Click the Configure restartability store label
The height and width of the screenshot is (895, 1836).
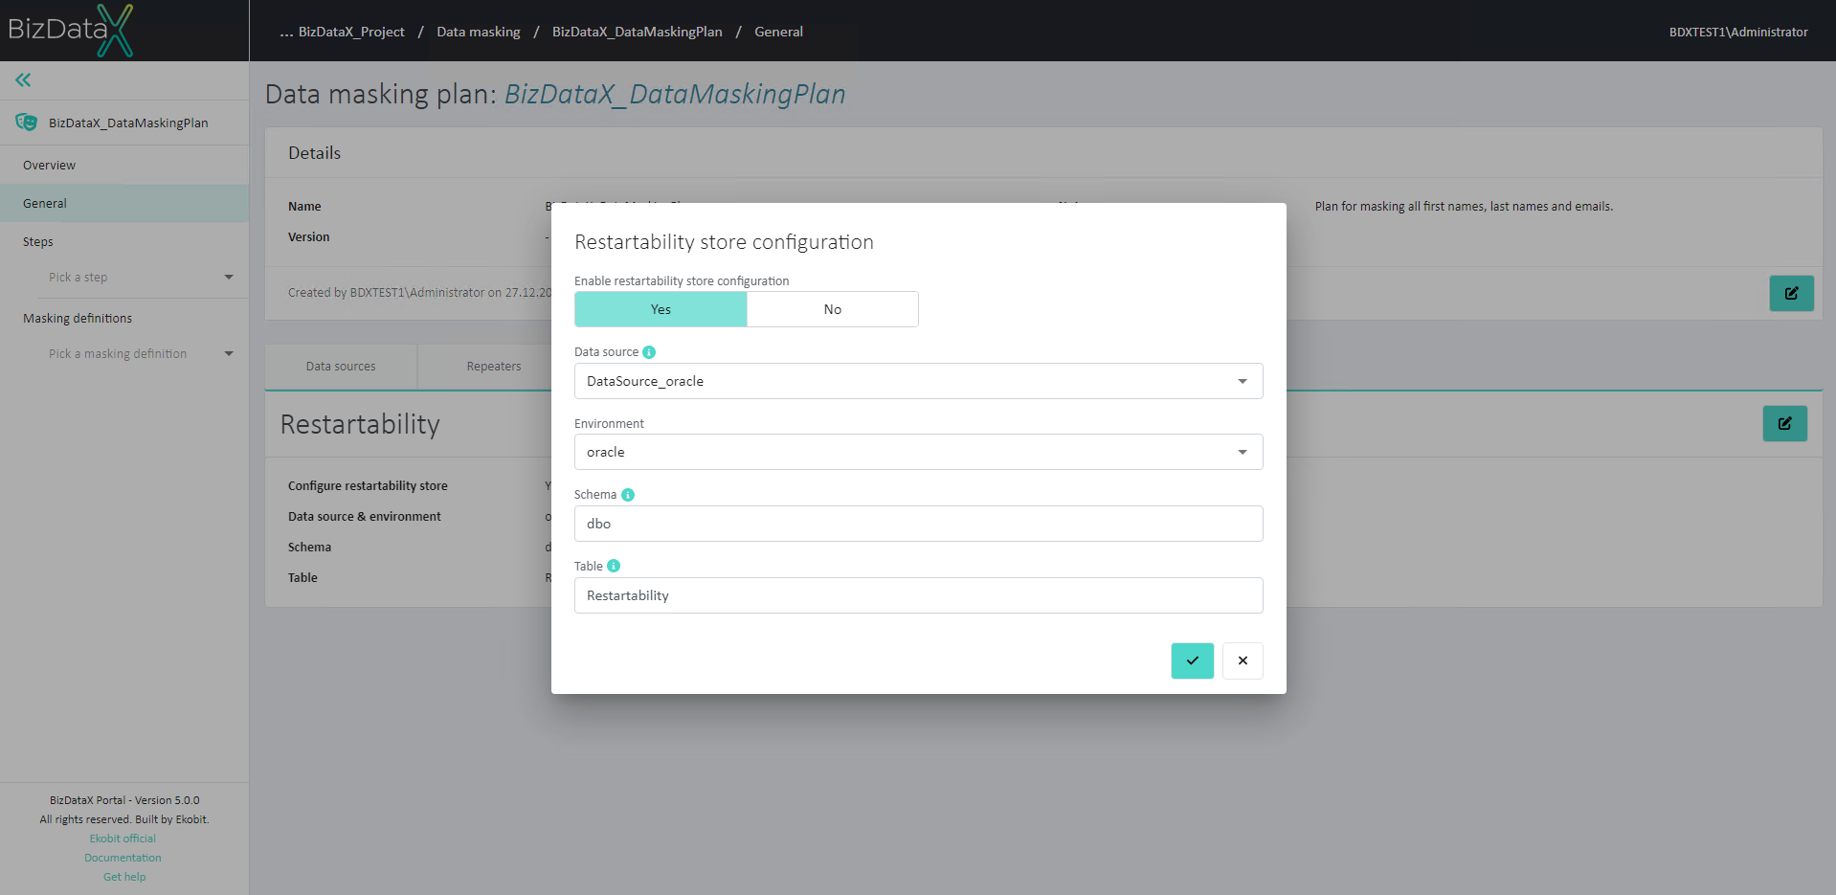point(368,486)
